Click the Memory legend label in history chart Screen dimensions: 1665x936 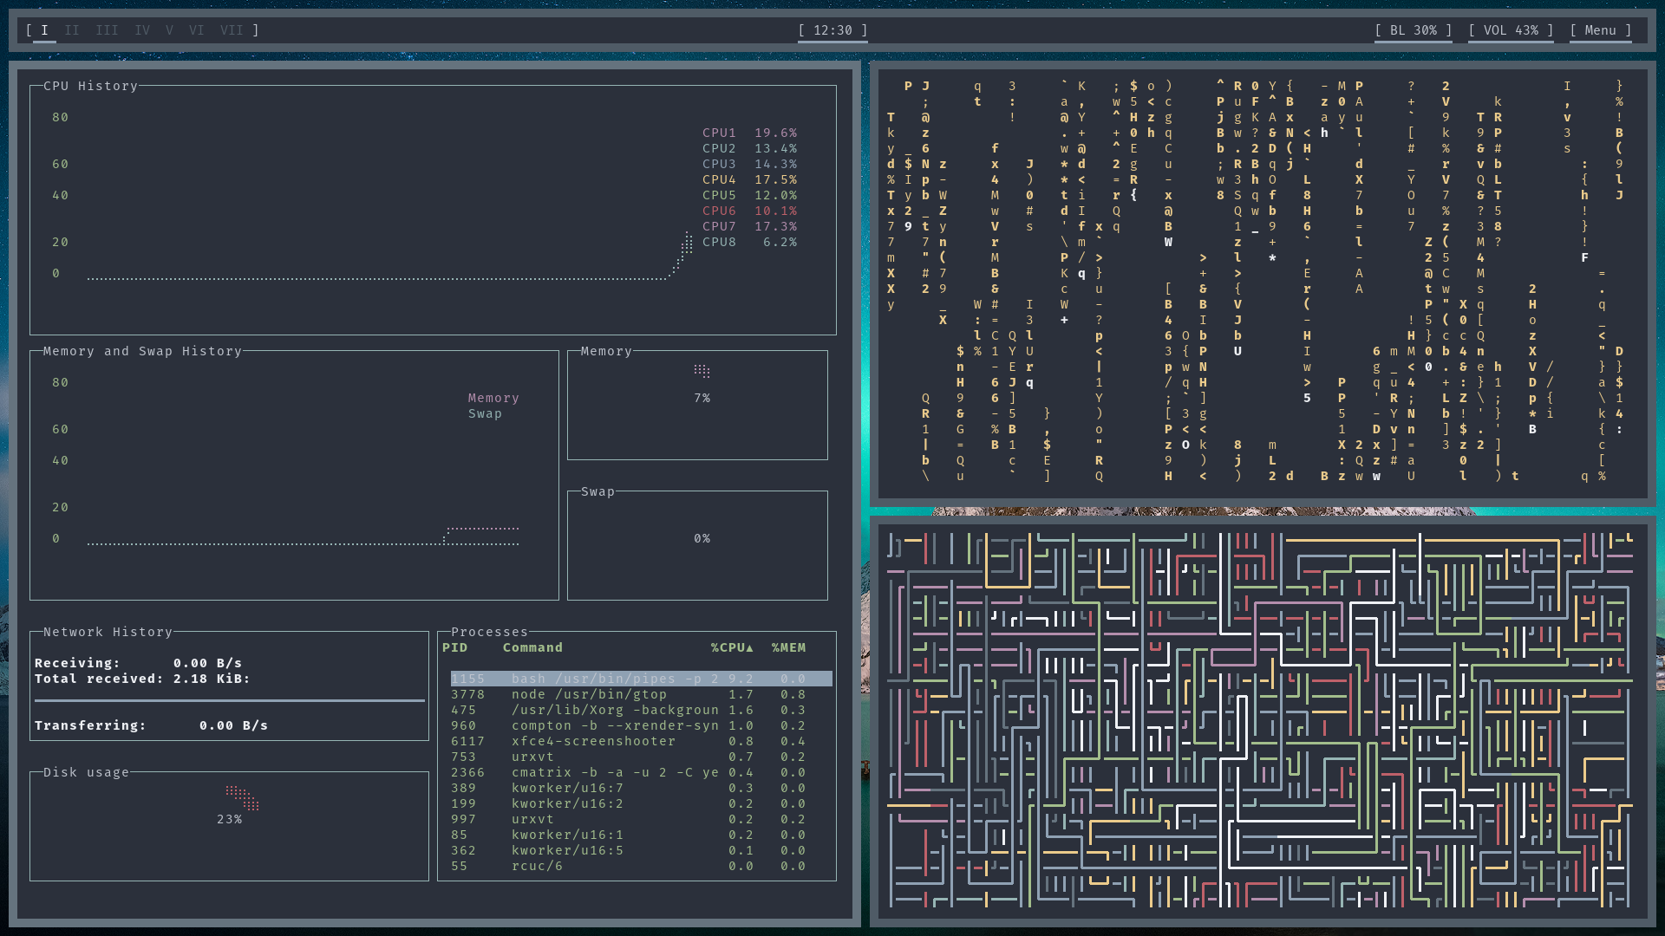(493, 398)
